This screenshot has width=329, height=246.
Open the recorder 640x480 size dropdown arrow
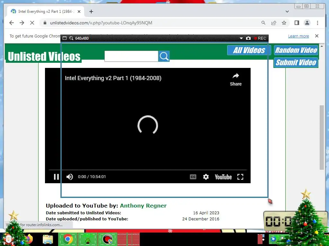241,38
